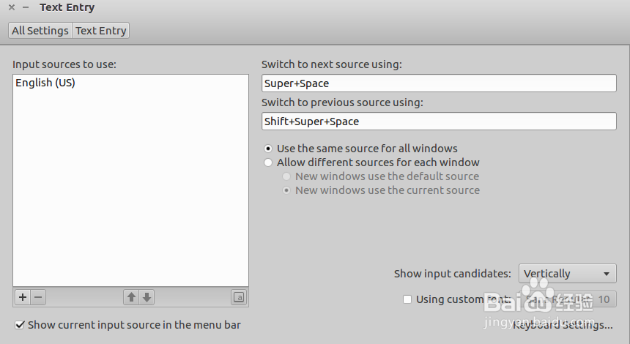Tick the Using custom font checkbox
The height and width of the screenshot is (344, 630).
coord(407,299)
